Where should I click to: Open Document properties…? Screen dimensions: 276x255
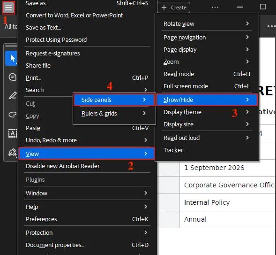coord(87,245)
